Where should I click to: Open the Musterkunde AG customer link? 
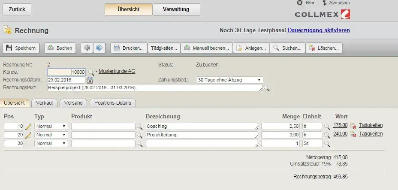pyautogui.click(x=117, y=71)
